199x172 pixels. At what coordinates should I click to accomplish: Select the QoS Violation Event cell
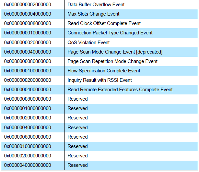(131, 43)
